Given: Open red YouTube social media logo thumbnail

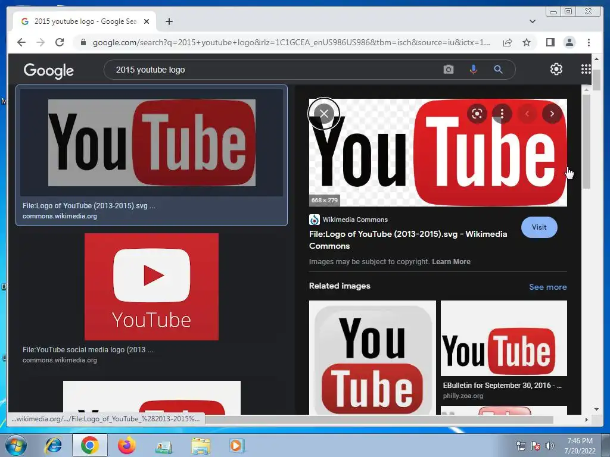Looking at the screenshot, I should [x=151, y=287].
